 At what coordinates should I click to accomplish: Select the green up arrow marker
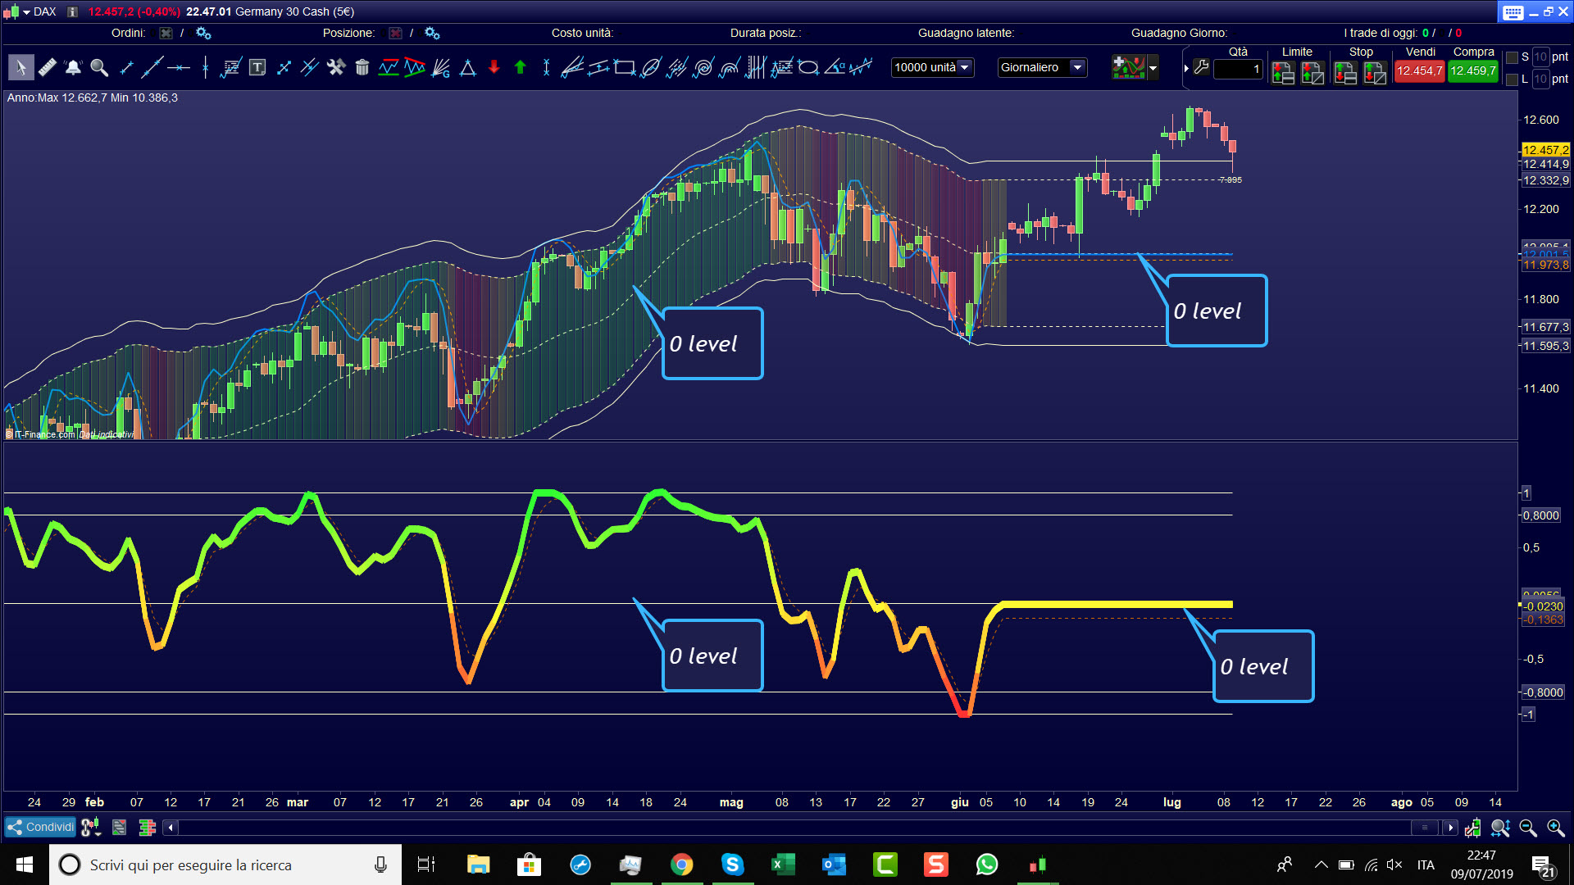520,67
